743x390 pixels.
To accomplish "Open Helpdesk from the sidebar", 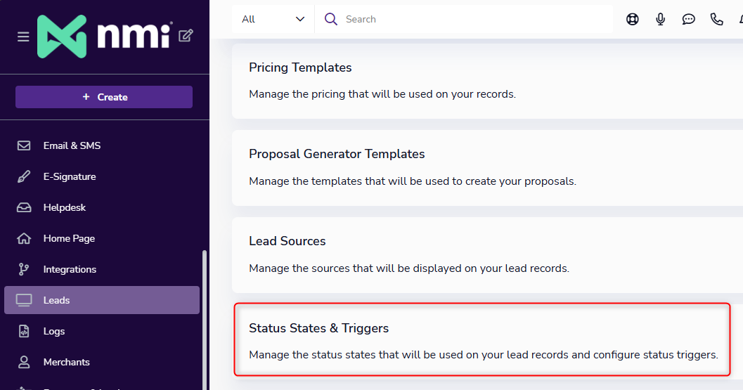I will click(x=65, y=207).
